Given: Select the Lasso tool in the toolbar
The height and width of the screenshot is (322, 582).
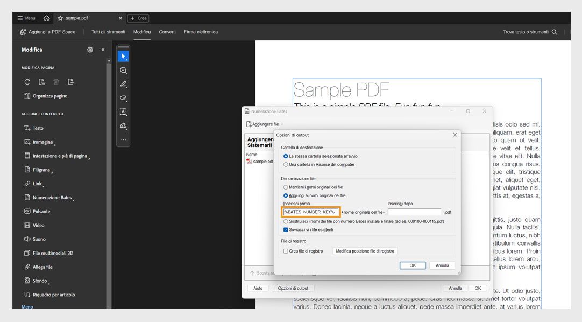Looking at the screenshot, I should click(x=123, y=98).
